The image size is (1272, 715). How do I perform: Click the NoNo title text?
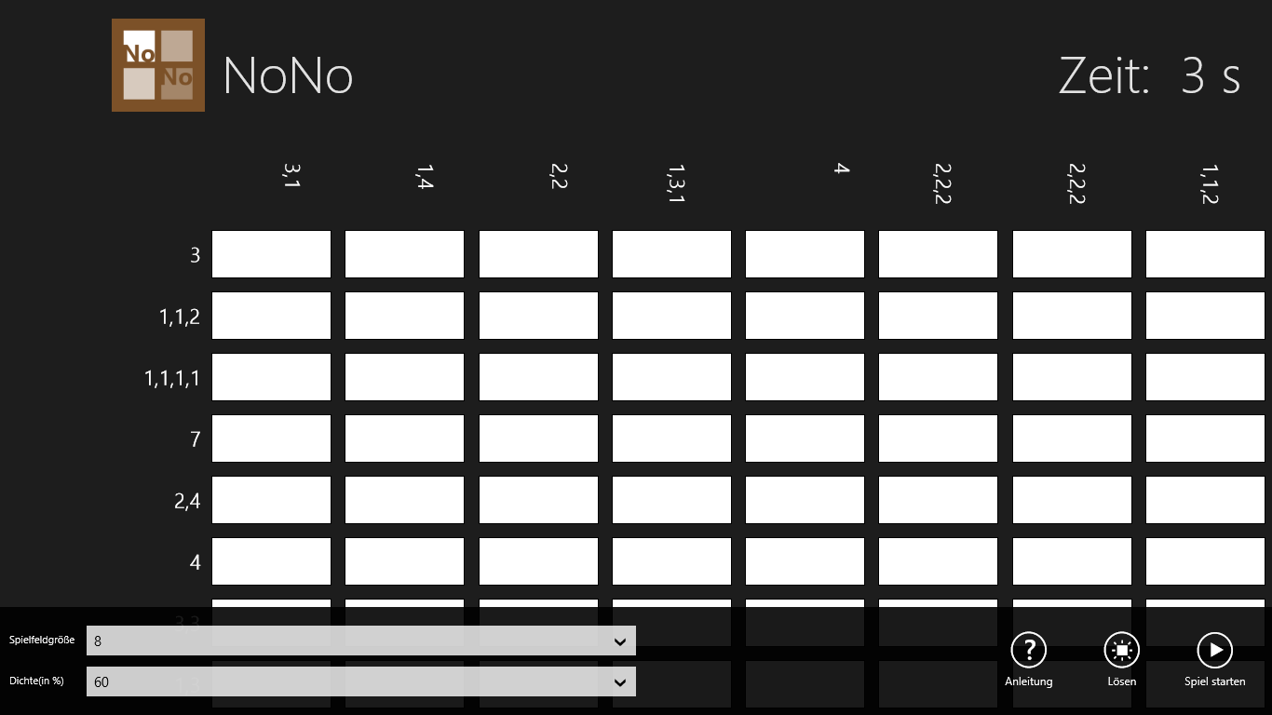tap(288, 75)
